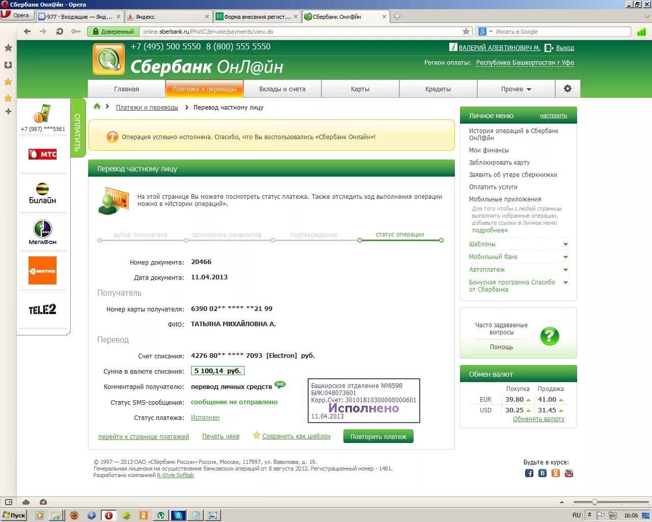The height and width of the screenshot is (522, 652).
Task: Open new tab with plus button
Action: pos(397,16)
